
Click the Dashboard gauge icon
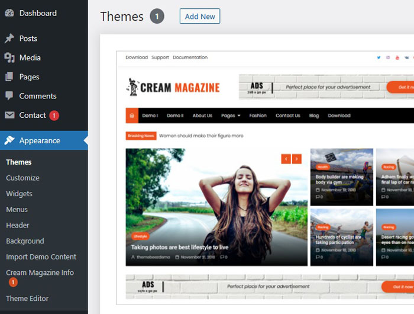(x=9, y=13)
